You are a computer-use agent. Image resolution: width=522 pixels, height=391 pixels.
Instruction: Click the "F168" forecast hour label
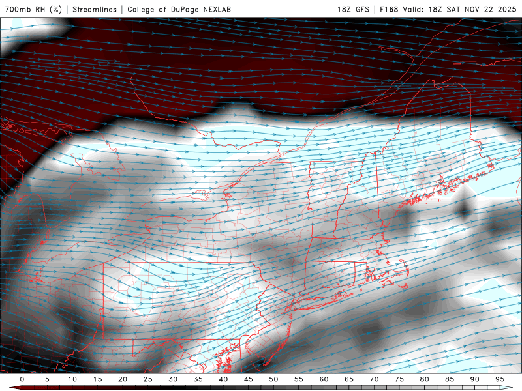pos(389,9)
